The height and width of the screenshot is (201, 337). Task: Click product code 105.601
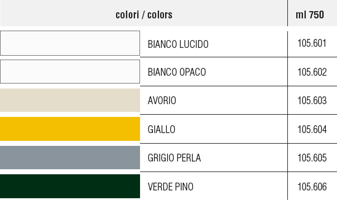312,43
